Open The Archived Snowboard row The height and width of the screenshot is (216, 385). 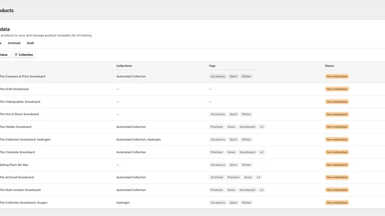click(192, 177)
